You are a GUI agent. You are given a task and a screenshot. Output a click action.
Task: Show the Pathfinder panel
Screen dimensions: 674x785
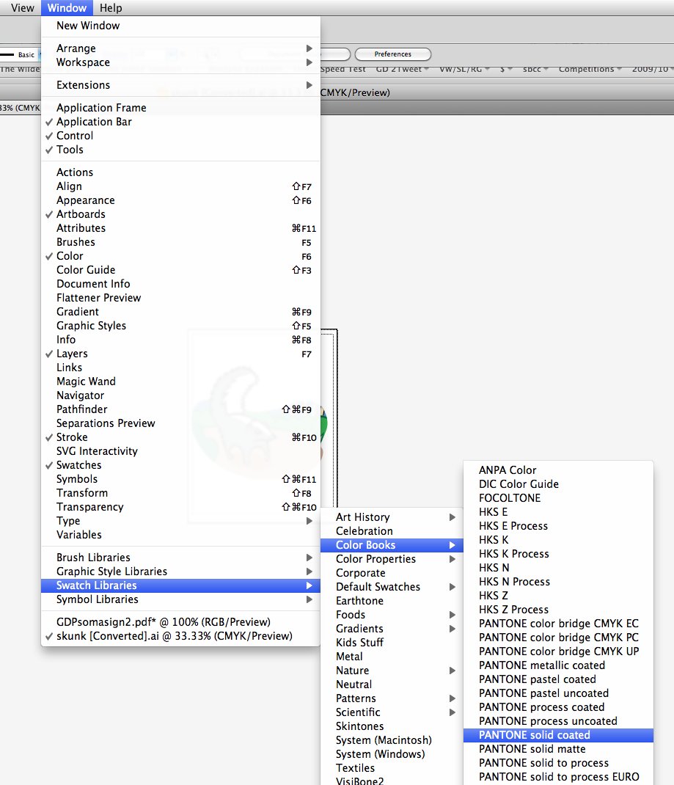click(x=180, y=409)
